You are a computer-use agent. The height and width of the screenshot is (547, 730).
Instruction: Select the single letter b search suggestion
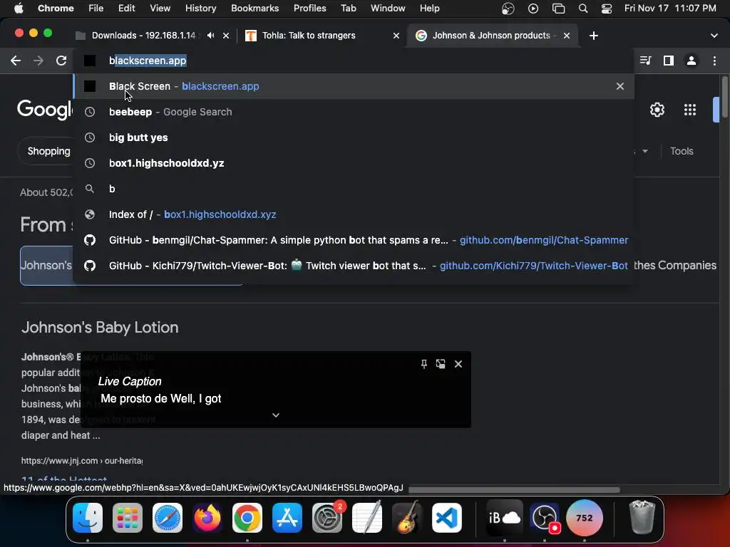tap(354, 188)
